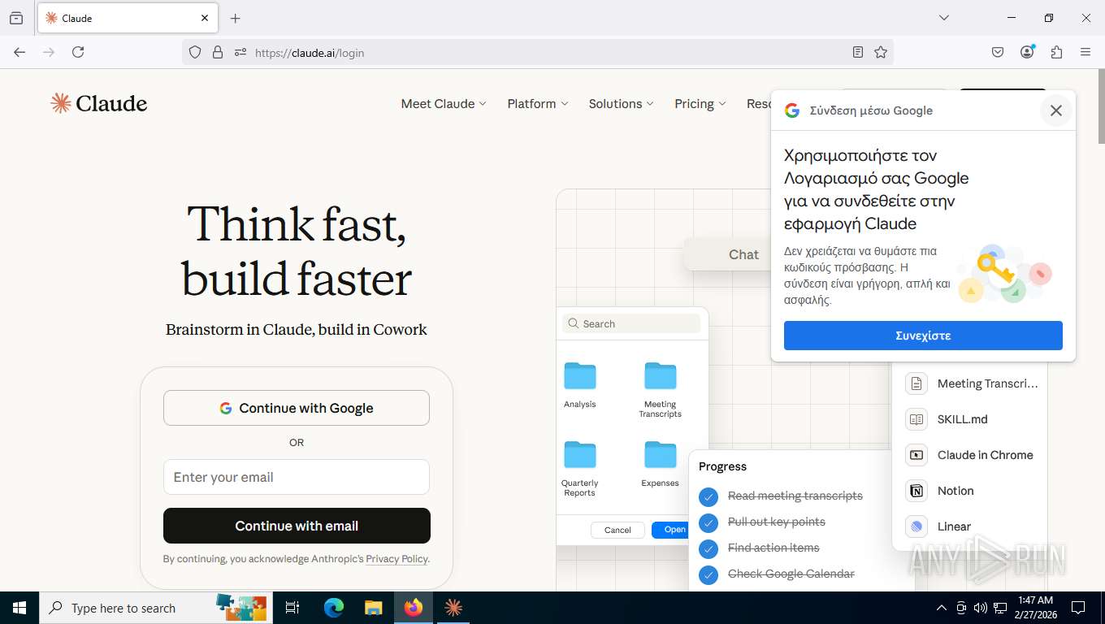The image size is (1105, 624).
Task: Toggle reader view icon
Action: pos(858,52)
